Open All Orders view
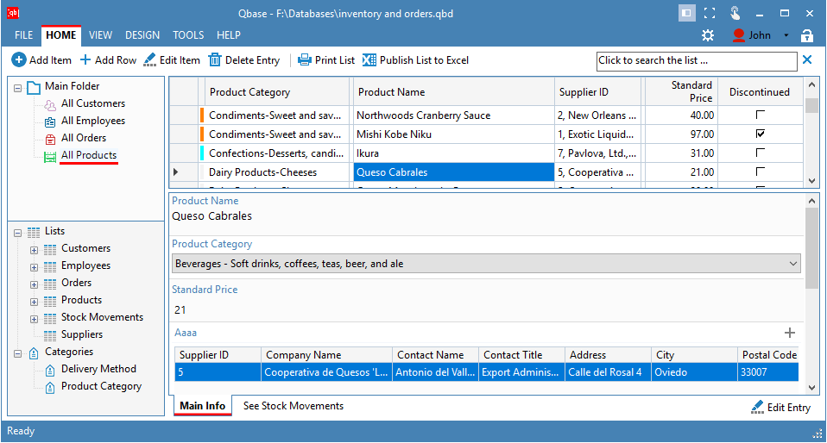The height and width of the screenshot is (443, 827). coord(84,138)
